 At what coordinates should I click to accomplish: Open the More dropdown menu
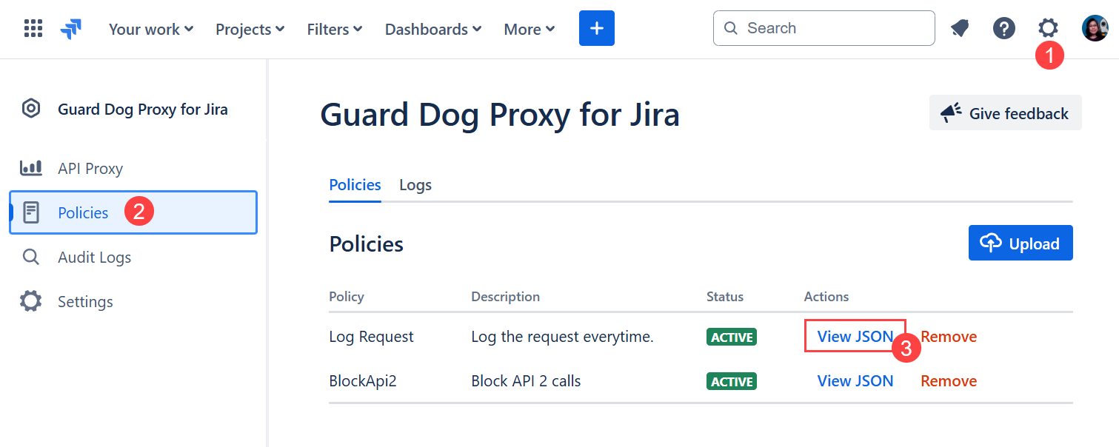(x=530, y=30)
